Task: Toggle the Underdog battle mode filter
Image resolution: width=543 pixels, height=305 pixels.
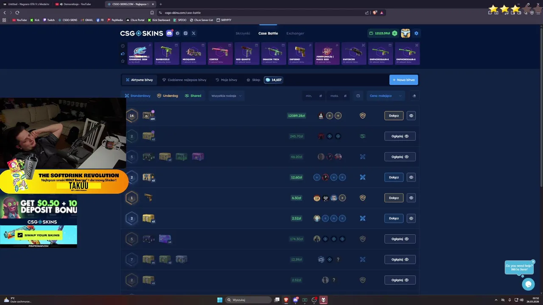Action: (168, 96)
